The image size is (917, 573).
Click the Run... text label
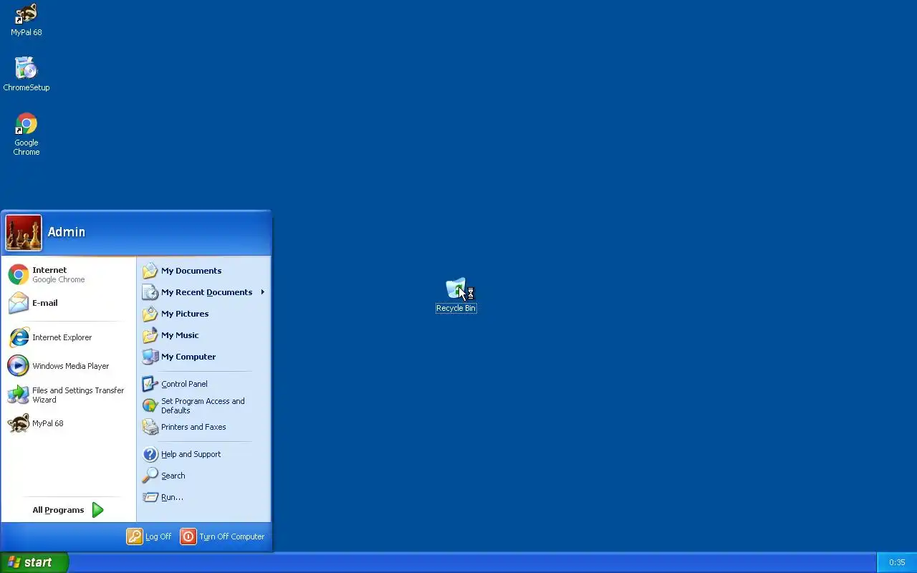pyautogui.click(x=172, y=497)
